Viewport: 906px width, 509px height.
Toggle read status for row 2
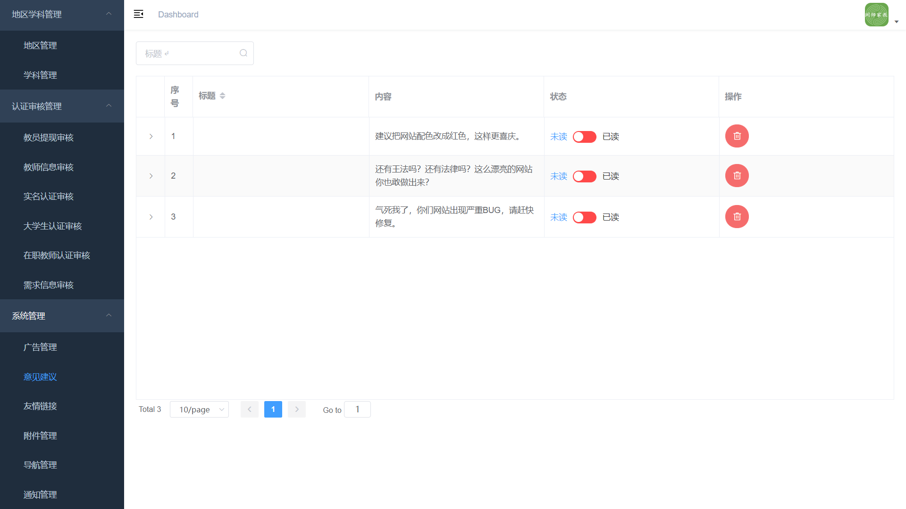[x=584, y=176]
